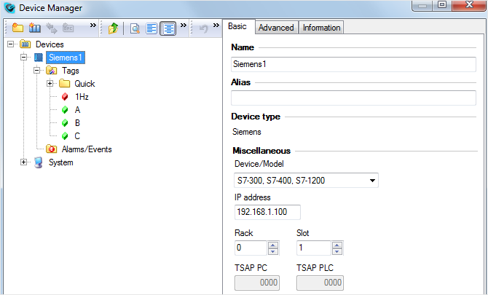
Task: Click the empty Alias field
Action: pos(353,98)
